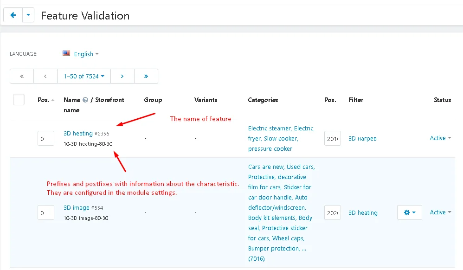Toggle the select-all checkbox in header
The height and width of the screenshot is (270, 463).
click(x=19, y=99)
